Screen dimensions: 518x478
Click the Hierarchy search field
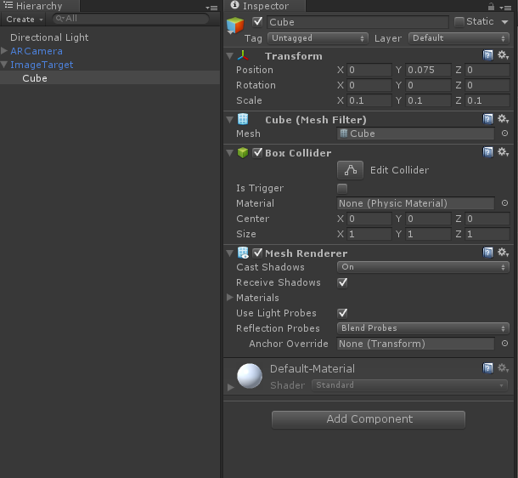point(131,19)
